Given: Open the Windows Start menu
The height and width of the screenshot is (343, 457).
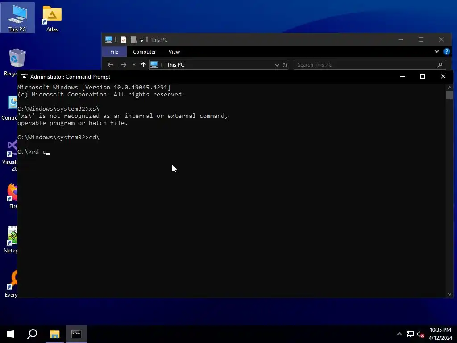Looking at the screenshot, I should [11, 334].
